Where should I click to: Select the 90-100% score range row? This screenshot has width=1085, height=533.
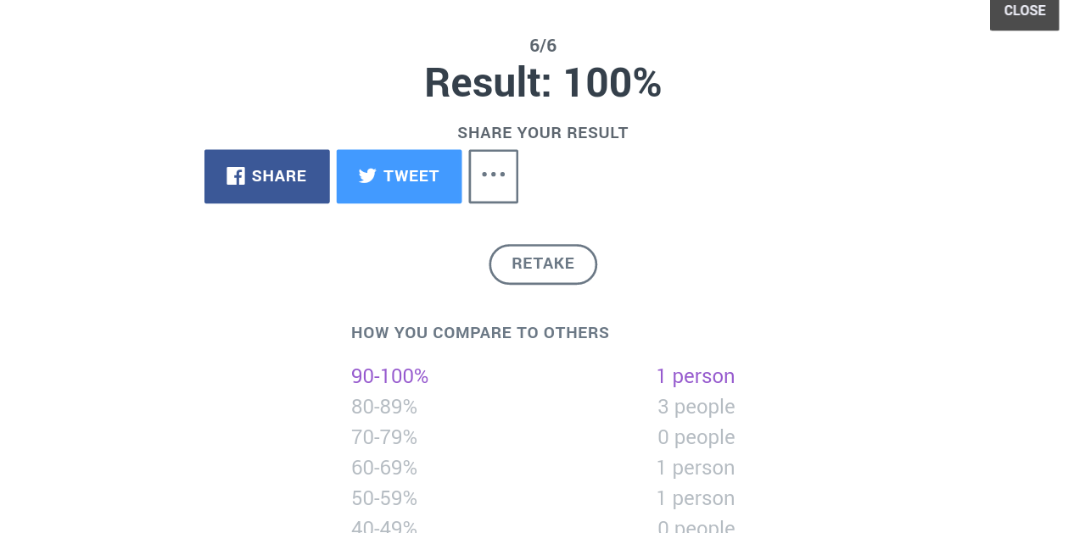tap(543, 376)
